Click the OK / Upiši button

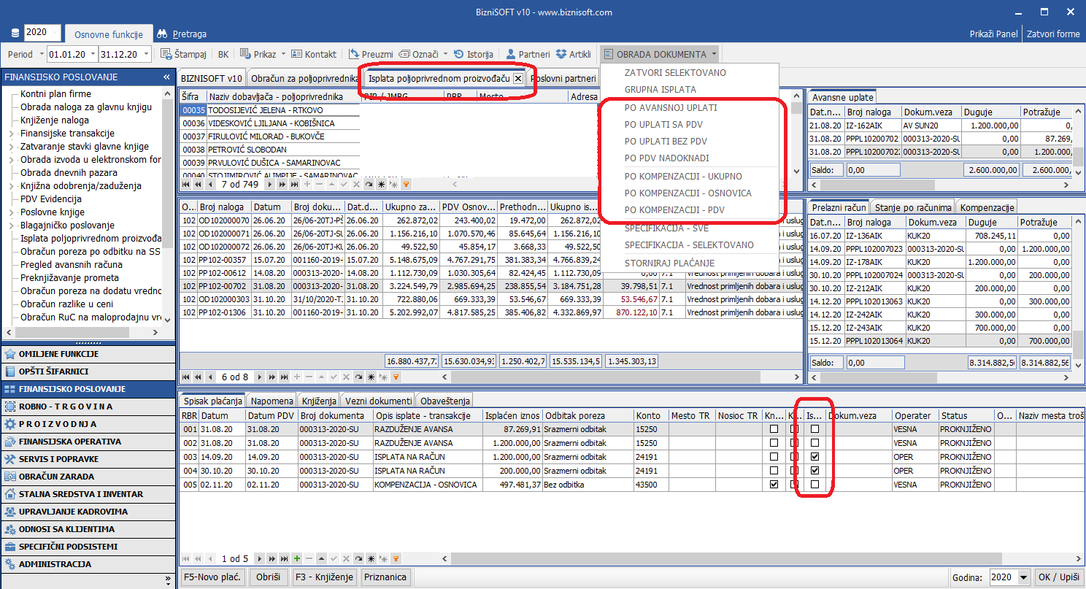pyautogui.click(x=1059, y=577)
